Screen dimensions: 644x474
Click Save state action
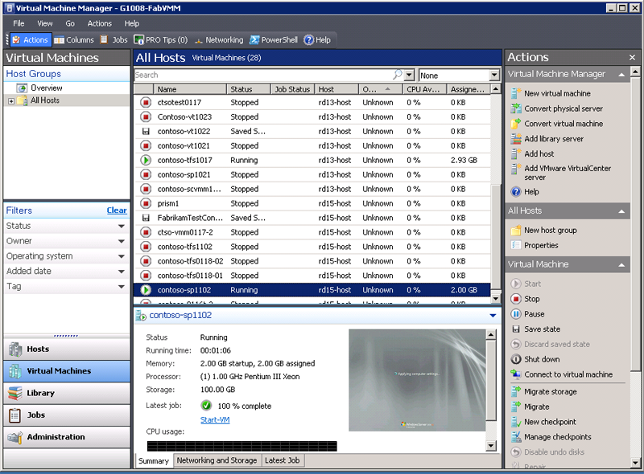535,329
